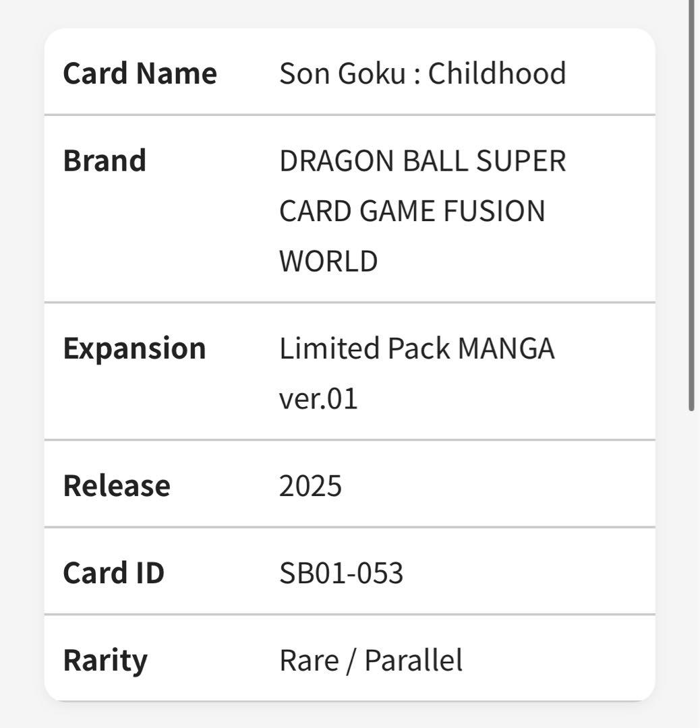Select the SB01-053 card ID value
700x728 pixels.
(x=341, y=573)
